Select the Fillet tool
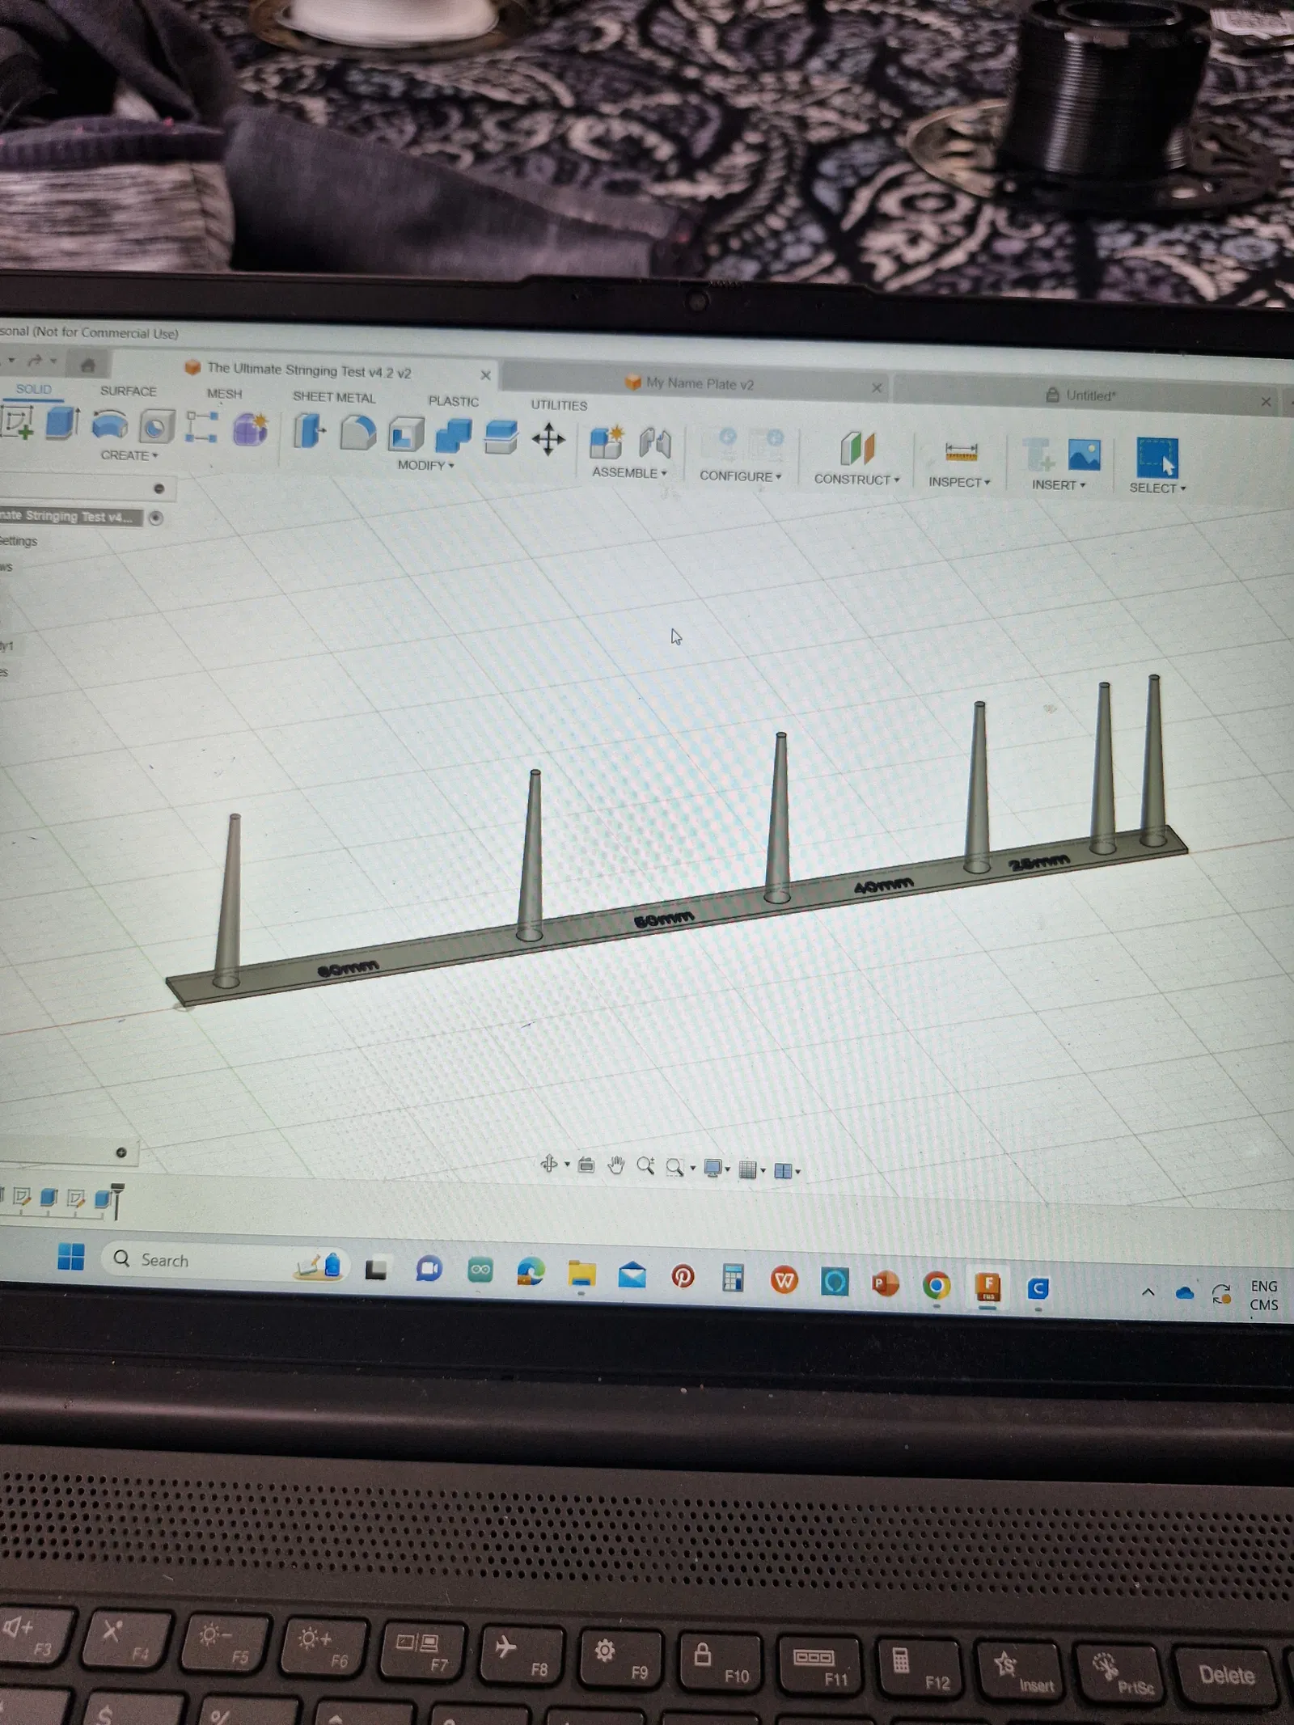1294x1725 pixels. 357,433
